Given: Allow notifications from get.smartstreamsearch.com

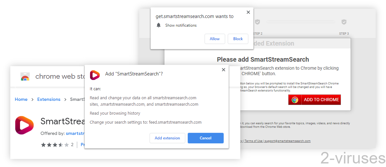Looking at the screenshot, I should [x=215, y=39].
